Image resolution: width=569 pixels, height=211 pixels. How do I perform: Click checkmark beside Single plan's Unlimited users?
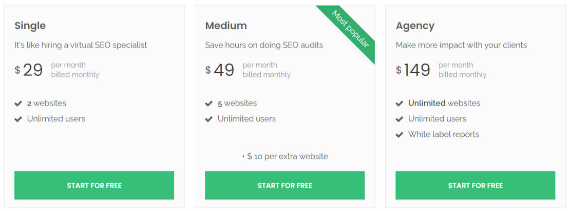(x=18, y=119)
